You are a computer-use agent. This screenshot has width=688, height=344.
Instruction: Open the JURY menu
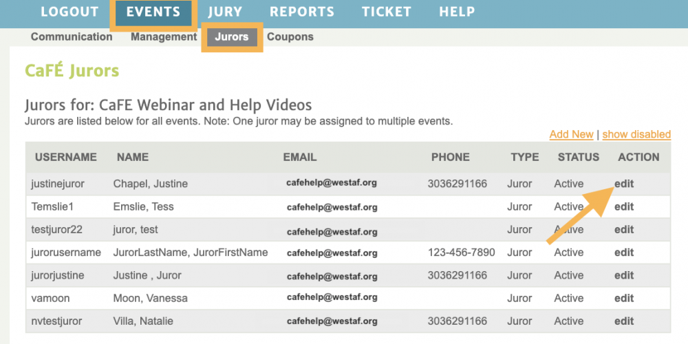225,12
